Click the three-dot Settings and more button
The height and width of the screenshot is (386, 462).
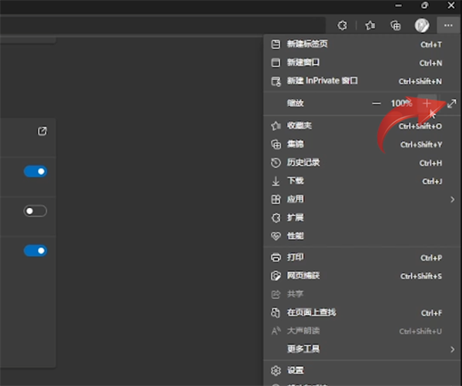click(447, 25)
